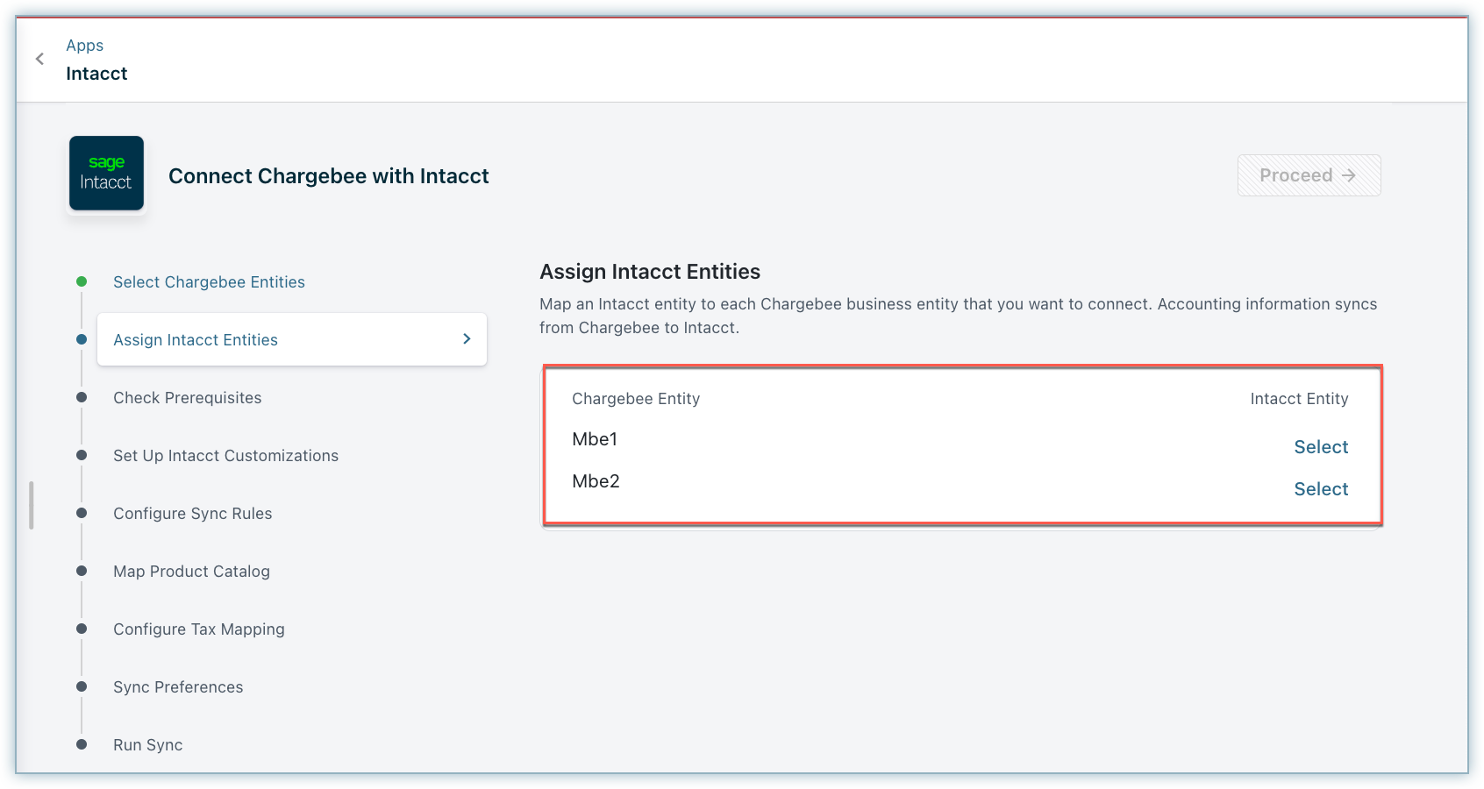Image resolution: width=1484 pixels, height=789 pixels.
Task: Click the Sage Intacct logo
Action: [106, 174]
